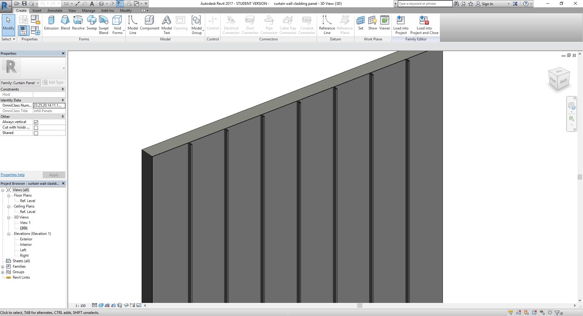Open the Family Category and Parameters icon

36,20
